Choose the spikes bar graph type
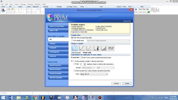Screen dimensions: 178x100 point(97,48)
